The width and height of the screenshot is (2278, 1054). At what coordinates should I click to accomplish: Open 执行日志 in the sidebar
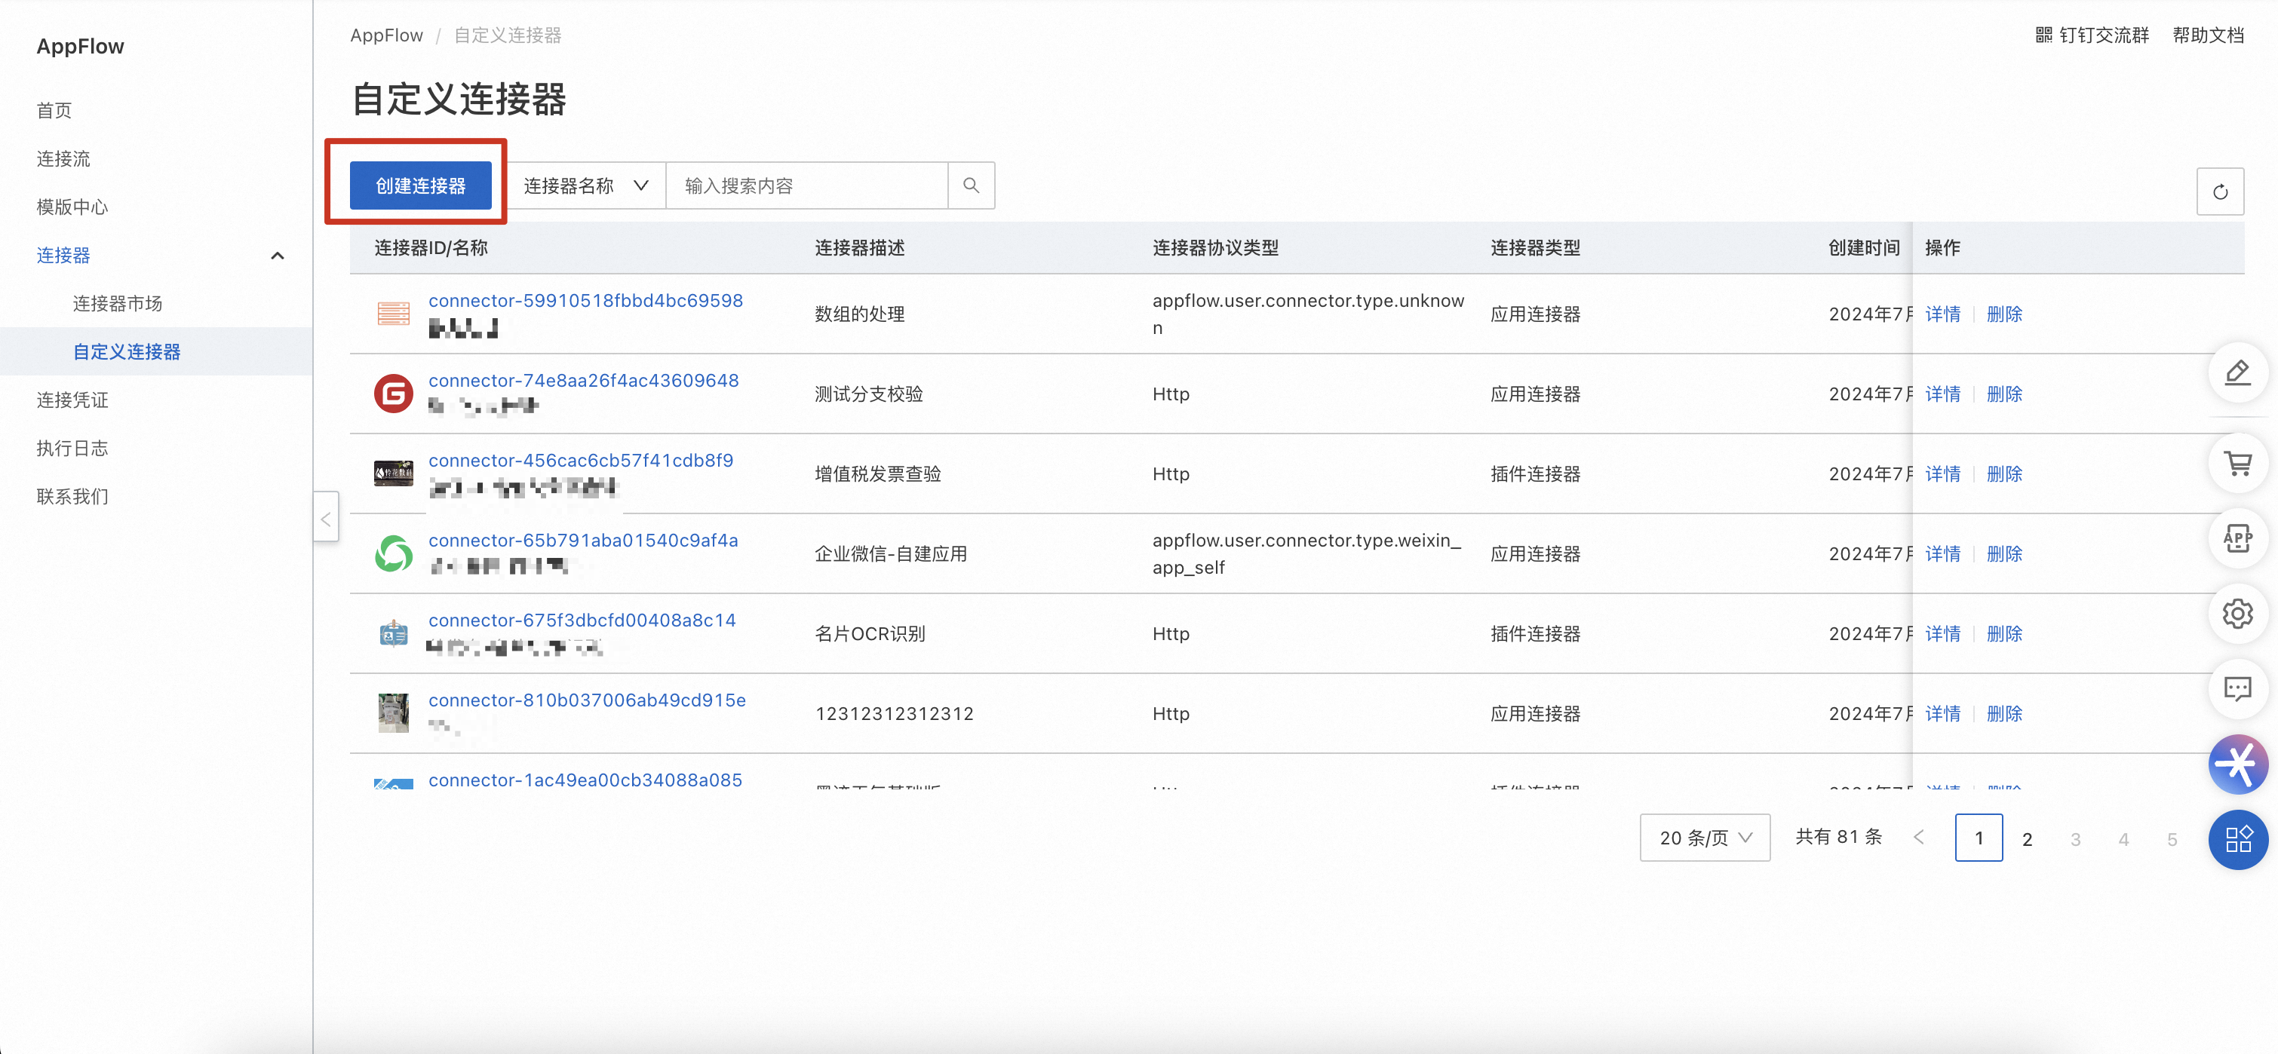tap(72, 449)
